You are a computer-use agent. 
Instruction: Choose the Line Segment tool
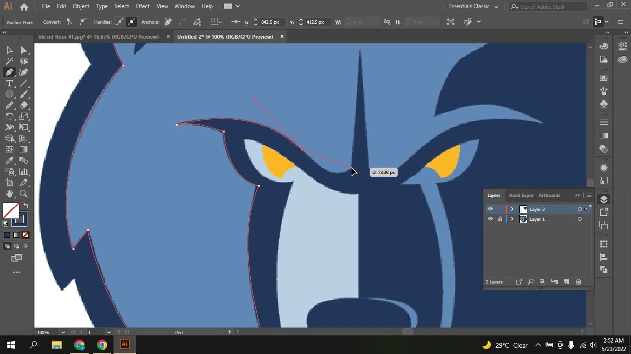24,84
